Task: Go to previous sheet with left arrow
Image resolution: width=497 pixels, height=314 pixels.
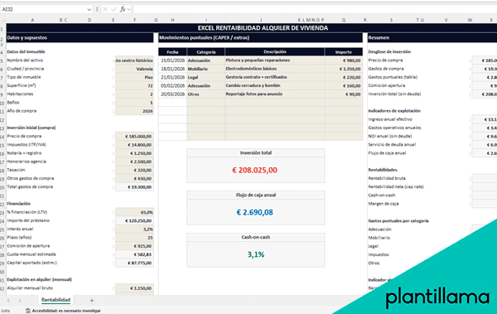Action: 8,301
